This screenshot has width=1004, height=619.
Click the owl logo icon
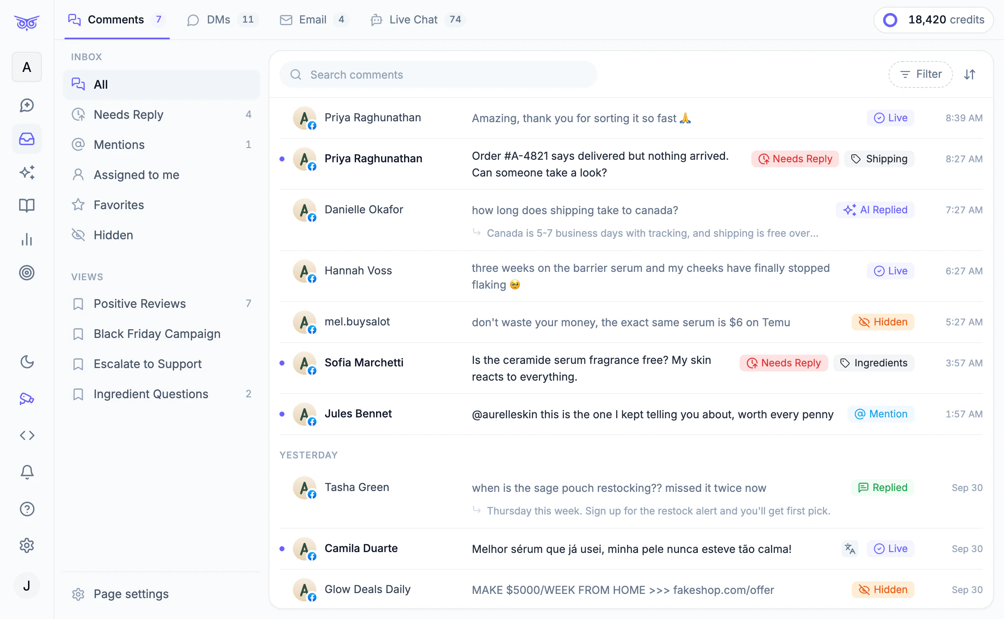pos(27,23)
